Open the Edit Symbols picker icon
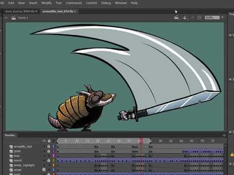This screenshot has width=234, height=175. [x=185, y=17]
